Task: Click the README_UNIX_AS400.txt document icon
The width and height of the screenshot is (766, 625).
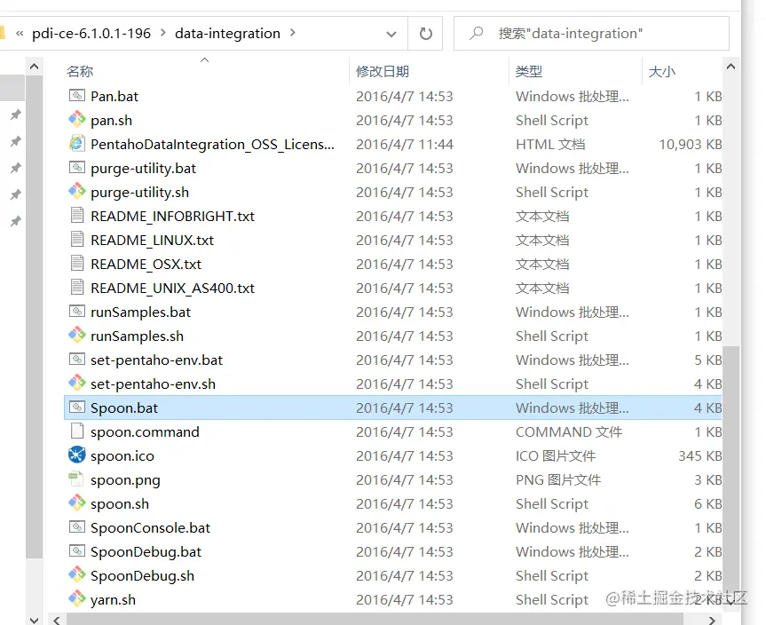Action: point(76,287)
